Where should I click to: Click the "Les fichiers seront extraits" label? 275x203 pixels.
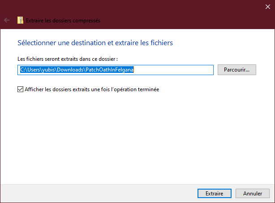click(x=67, y=59)
